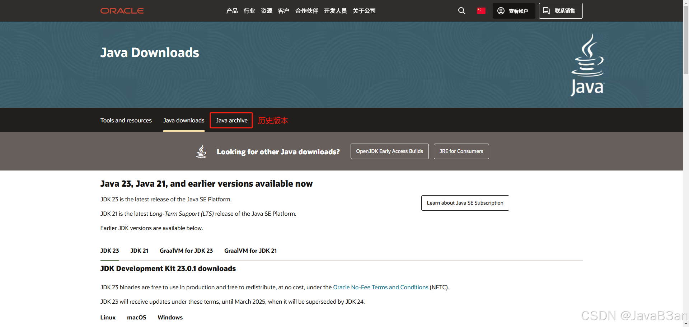
Task: Click 'Looking for other Java downloads?' text
Action: coord(278,152)
